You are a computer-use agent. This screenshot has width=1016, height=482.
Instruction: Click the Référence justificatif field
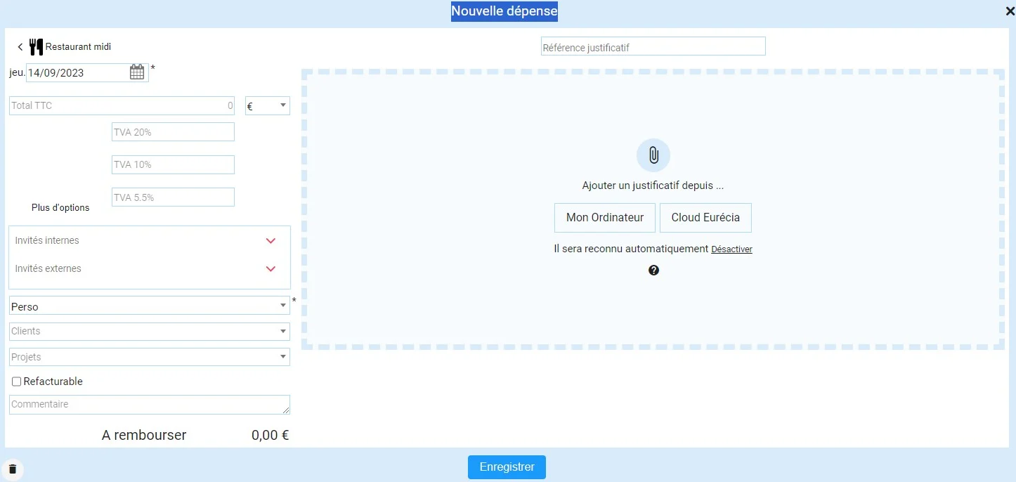[x=652, y=46]
